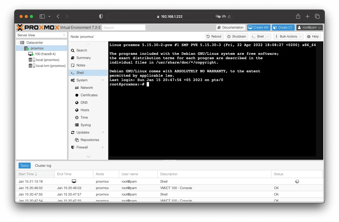339x222 pixels.
Task: Sort by End Time column header
Action: click(74, 174)
